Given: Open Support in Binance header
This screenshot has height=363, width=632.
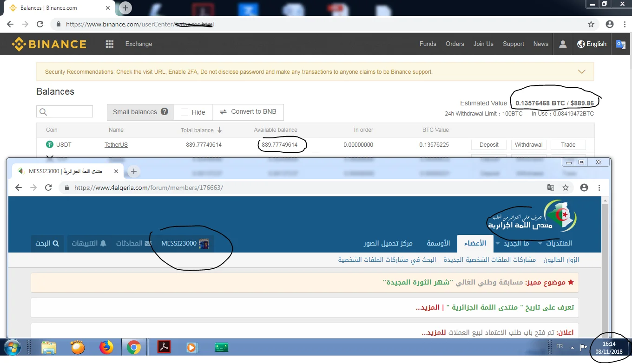Looking at the screenshot, I should [x=513, y=44].
